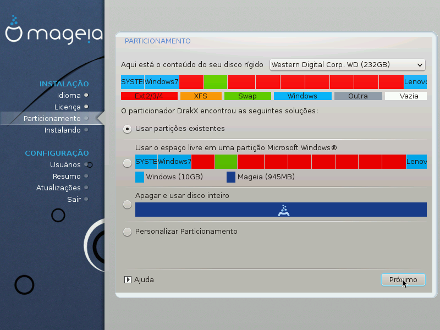
Task: Click the CONFIGURAÇÃO sidebar heading
Action: click(57, 153)
